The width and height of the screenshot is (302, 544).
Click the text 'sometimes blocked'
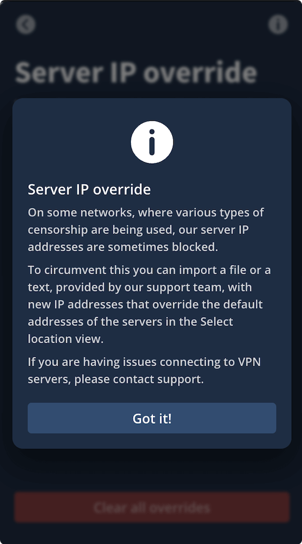coord(163,247)
